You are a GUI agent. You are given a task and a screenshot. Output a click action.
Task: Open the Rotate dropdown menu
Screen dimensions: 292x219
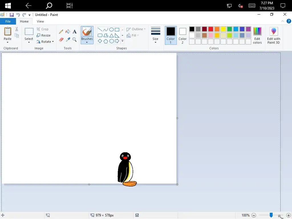(45, 42)
